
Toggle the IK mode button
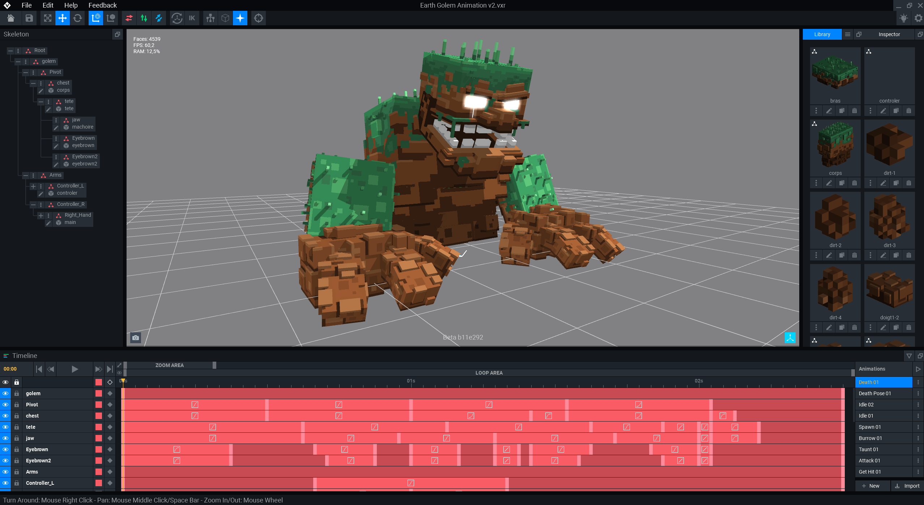192,18
